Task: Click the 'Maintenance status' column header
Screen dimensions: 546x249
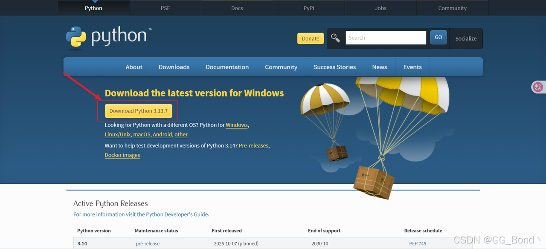Action: [157, 231]
